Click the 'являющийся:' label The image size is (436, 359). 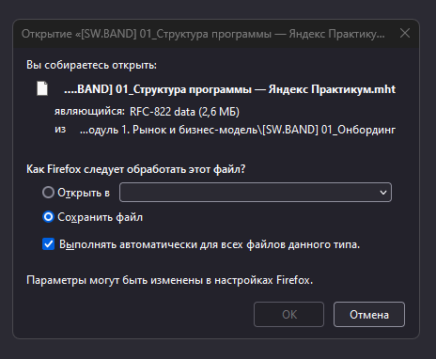coord(89,112)
